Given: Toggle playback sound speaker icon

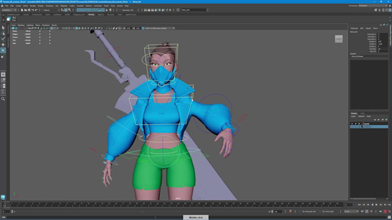Looking at the screenshot, I should pos(380,211).
